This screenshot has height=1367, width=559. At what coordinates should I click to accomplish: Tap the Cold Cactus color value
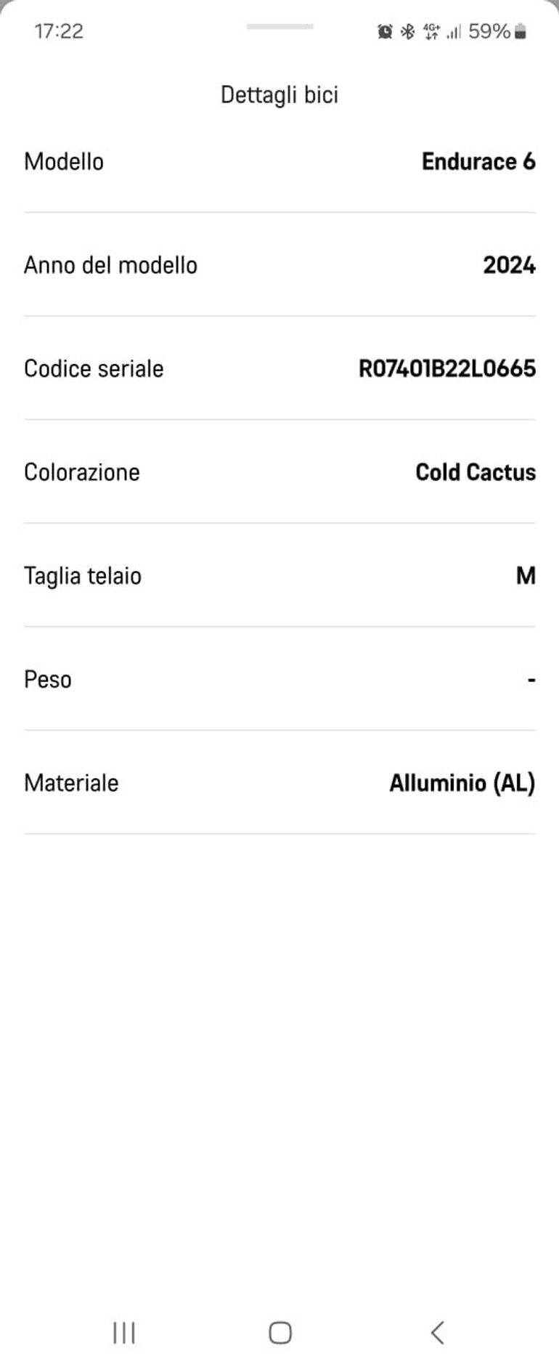point(476,472)
